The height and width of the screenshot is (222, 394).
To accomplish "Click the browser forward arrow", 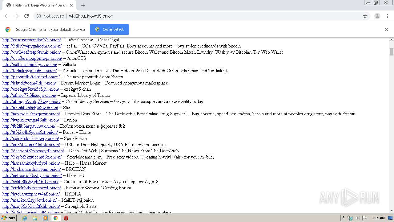I will [x=17, y=16].
